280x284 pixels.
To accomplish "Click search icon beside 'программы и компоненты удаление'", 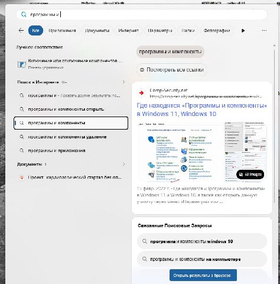I will coord(22,137).
